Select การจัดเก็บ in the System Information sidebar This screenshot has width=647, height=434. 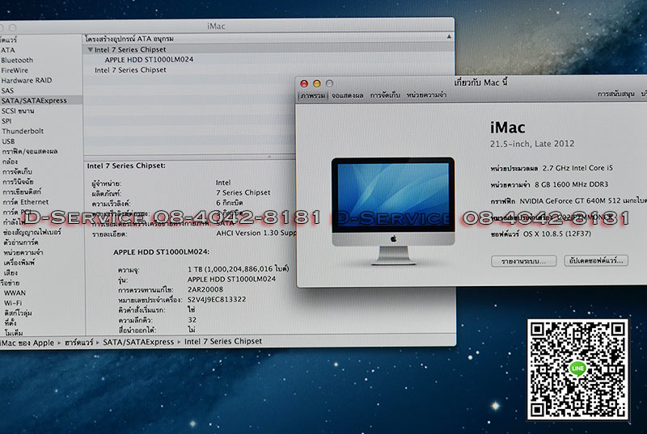pos(17,171)
